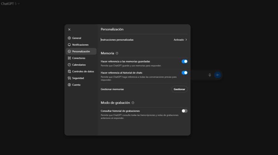
Task: Open Instrucciones personalizadas row label
Action: (x=117, y=40)
